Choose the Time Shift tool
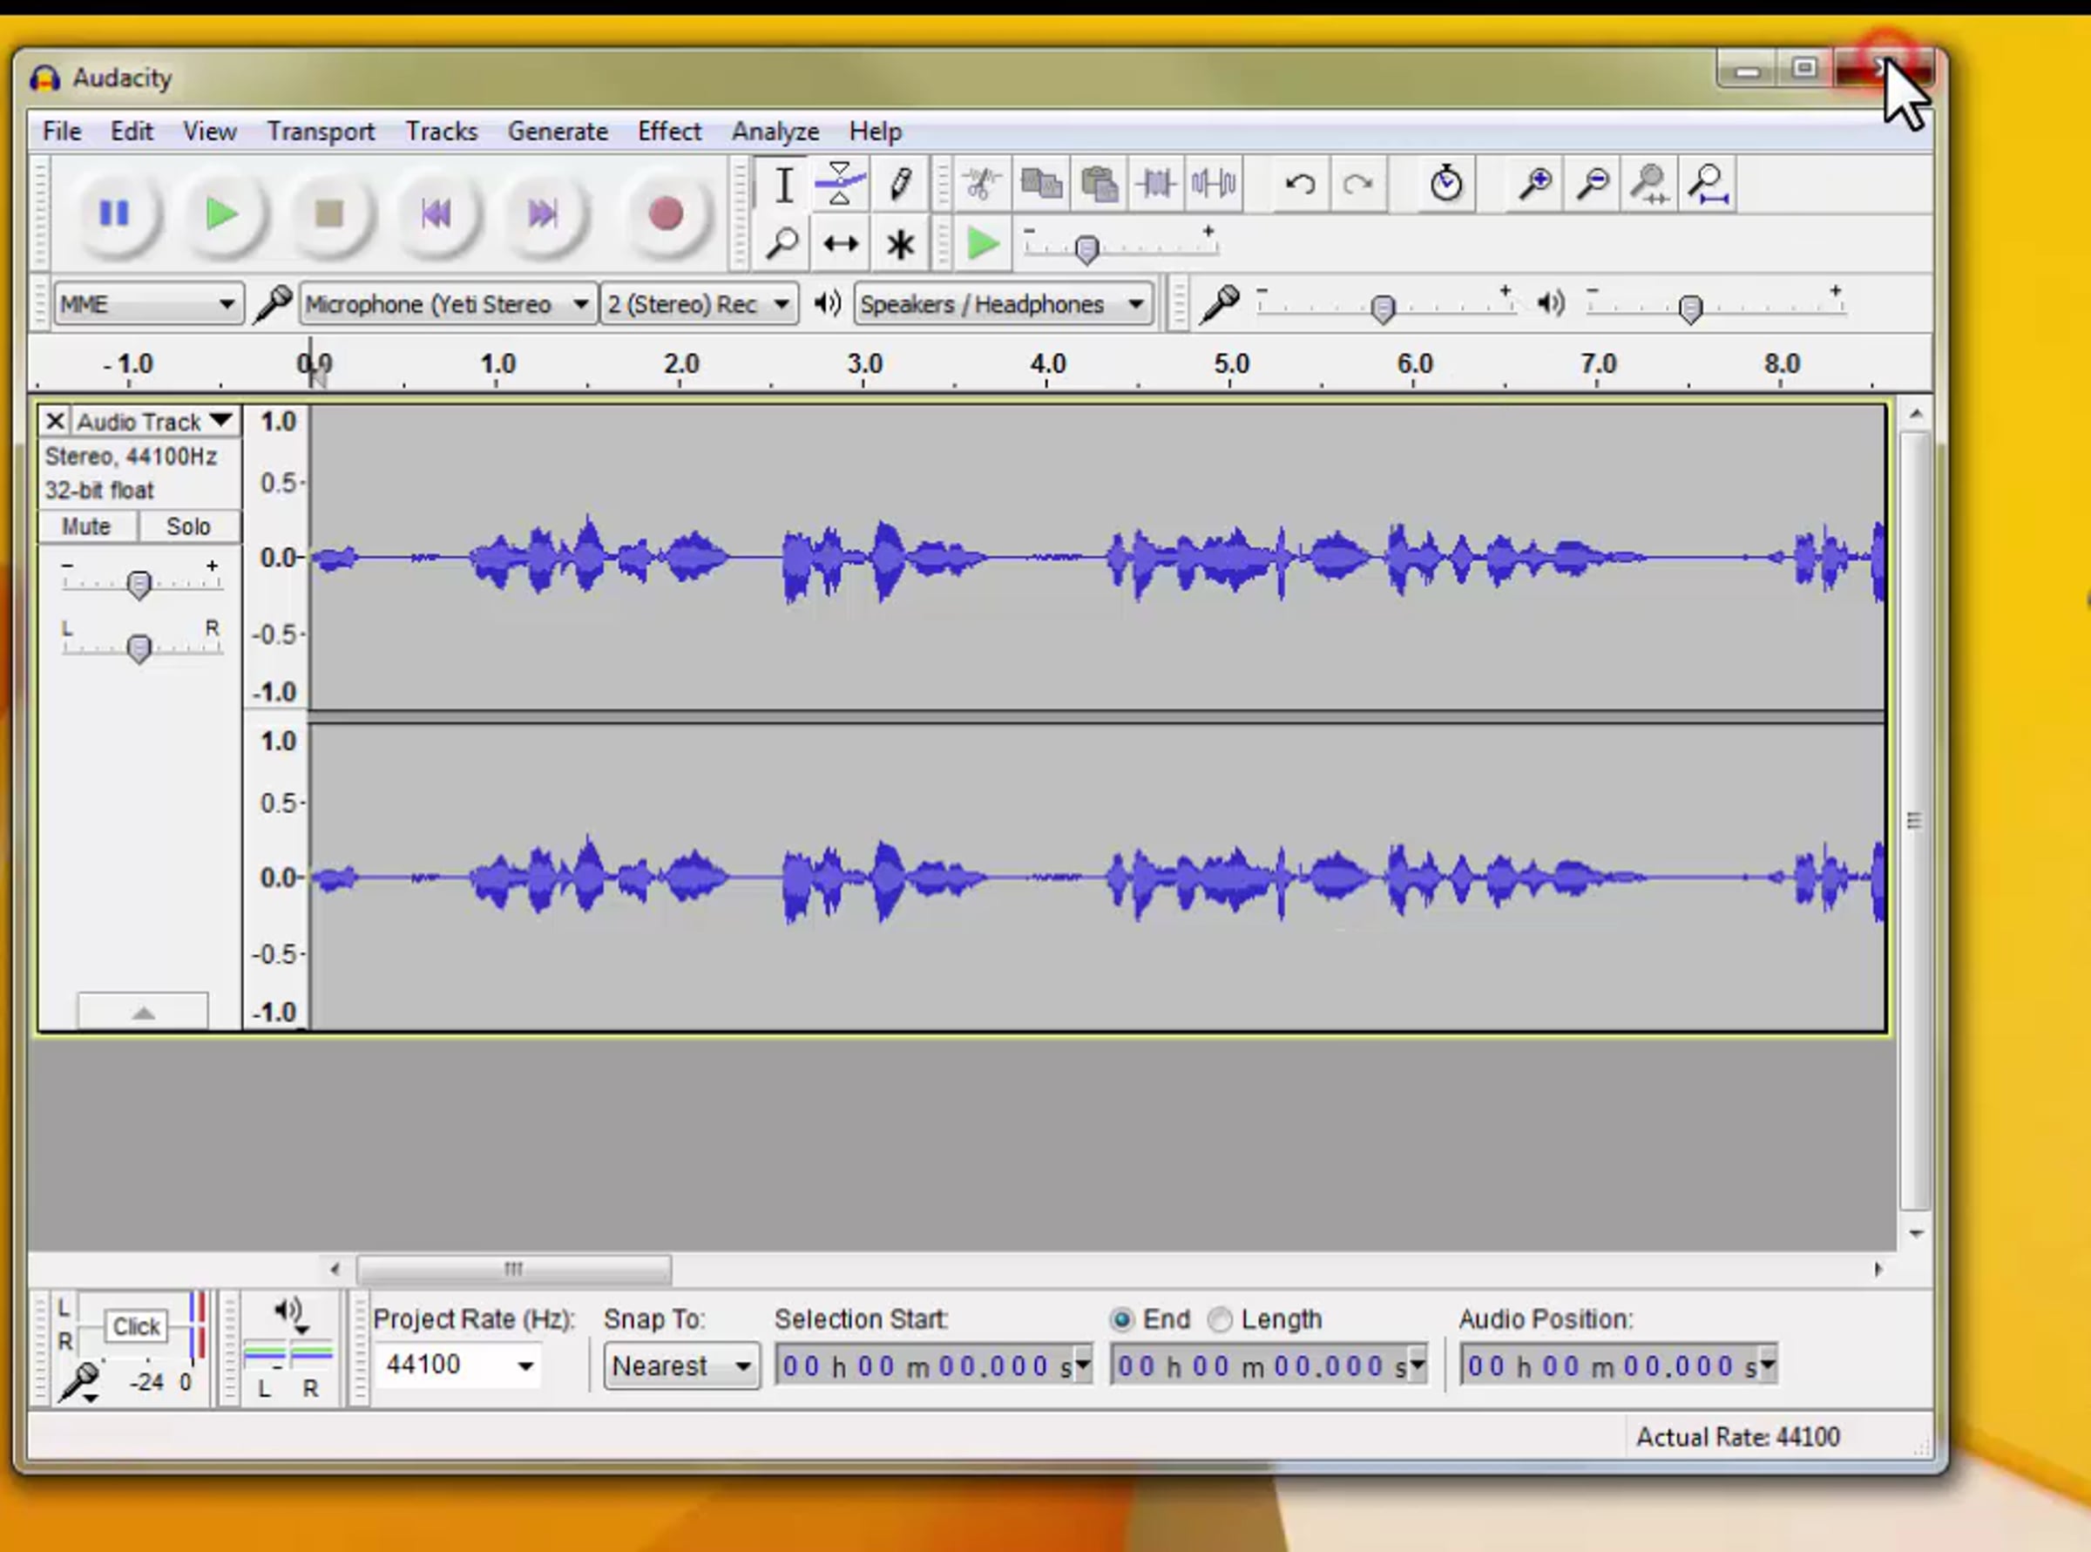This screenshot has height=1552, width=2091. 840,245
